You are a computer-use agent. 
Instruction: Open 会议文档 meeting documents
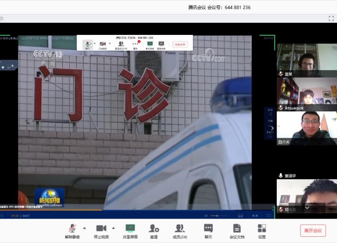click(237, 231)
